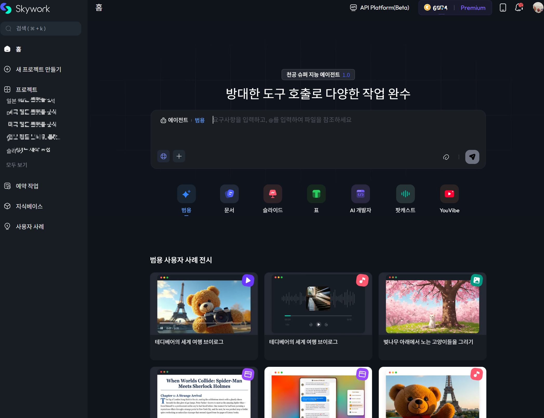This screenshot has height=418, width=544.
Task: Click the send arrow button
Action: [472, 157]
